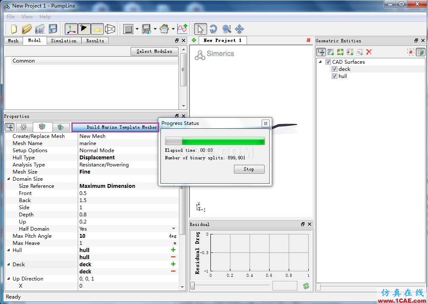Click the save view image icon
Screen dimensions: 428x304
point(147,29)
